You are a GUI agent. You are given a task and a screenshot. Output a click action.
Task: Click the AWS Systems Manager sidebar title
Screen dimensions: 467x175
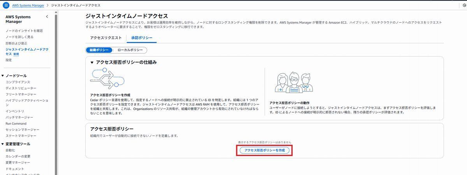tap(18, 19)
